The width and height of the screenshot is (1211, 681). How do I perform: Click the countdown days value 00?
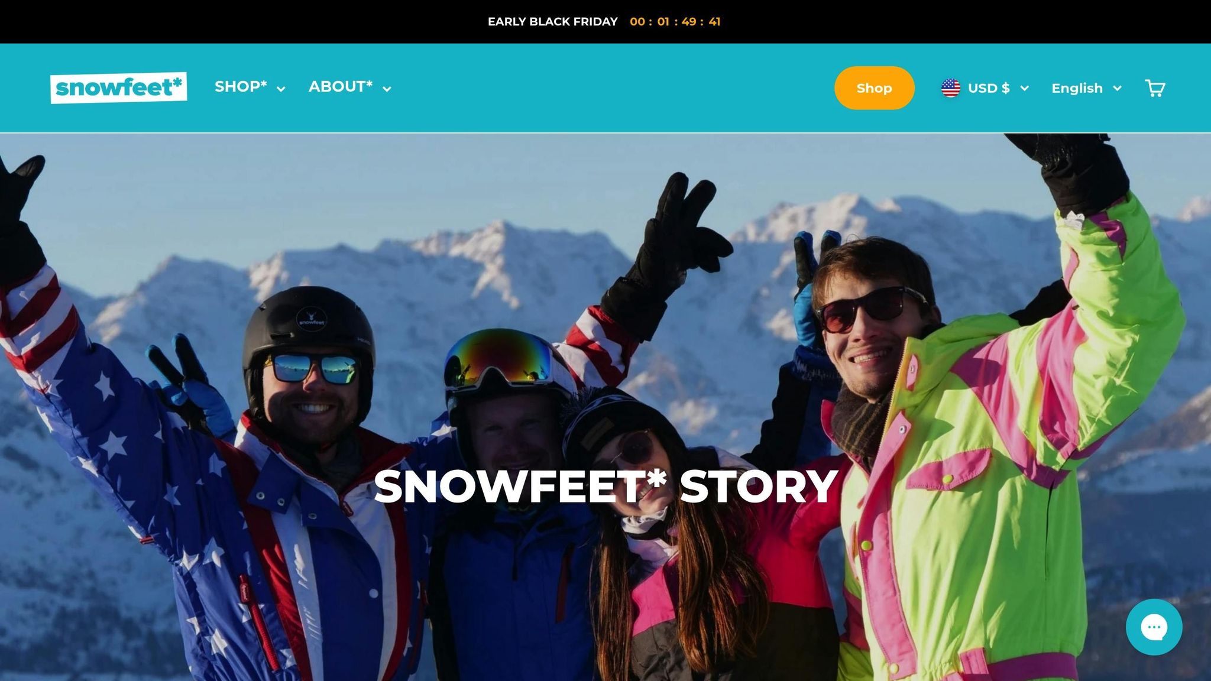637,22
